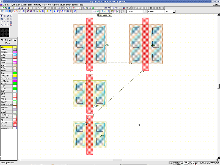Toggle the AV layer filter
220x165 pixels.
(10, 40)
